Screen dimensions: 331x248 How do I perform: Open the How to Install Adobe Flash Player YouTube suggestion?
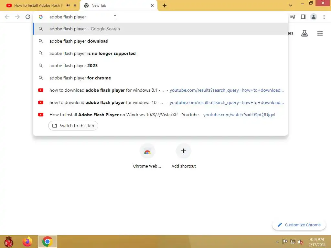(160, 115)
